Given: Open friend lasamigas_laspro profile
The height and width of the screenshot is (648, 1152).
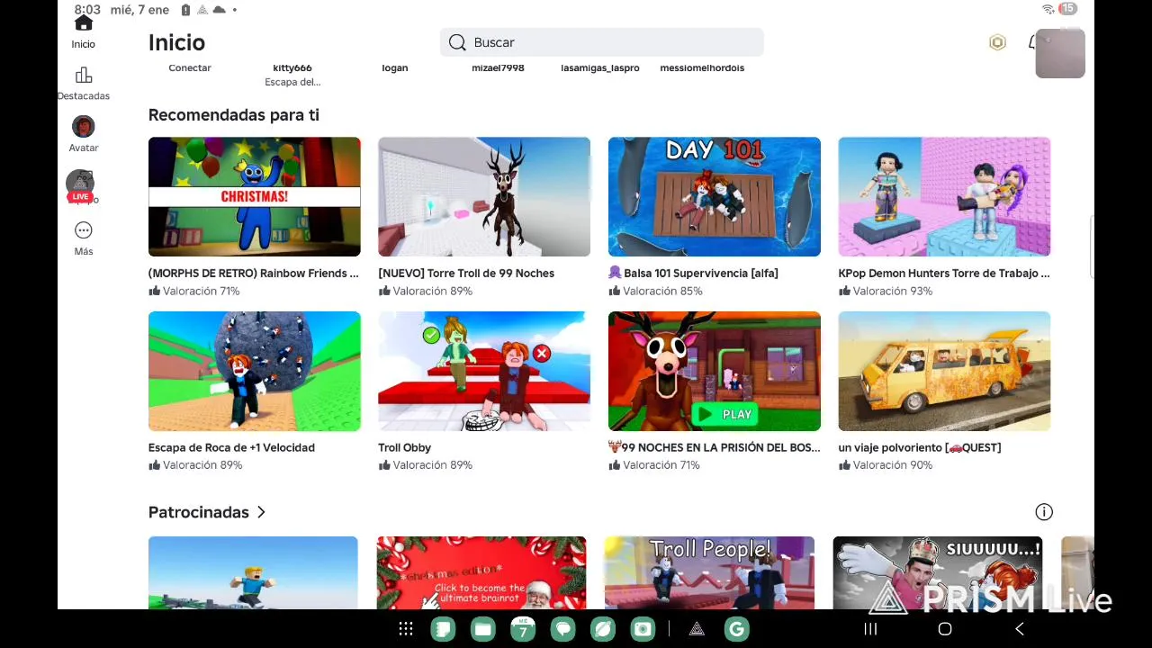Looking at the screenshot, I should coord(600,67).
